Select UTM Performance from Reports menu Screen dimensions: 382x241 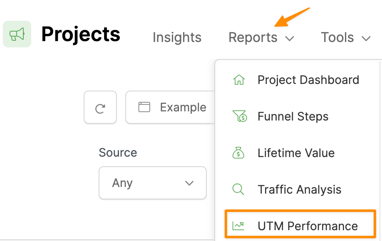(x=308, y=226)
